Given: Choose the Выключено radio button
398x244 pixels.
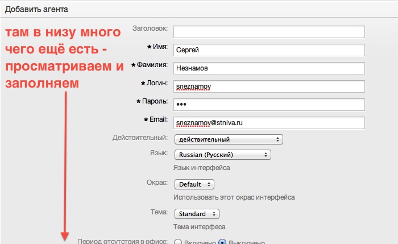Looking at the screenshot, I should (222, 242).
